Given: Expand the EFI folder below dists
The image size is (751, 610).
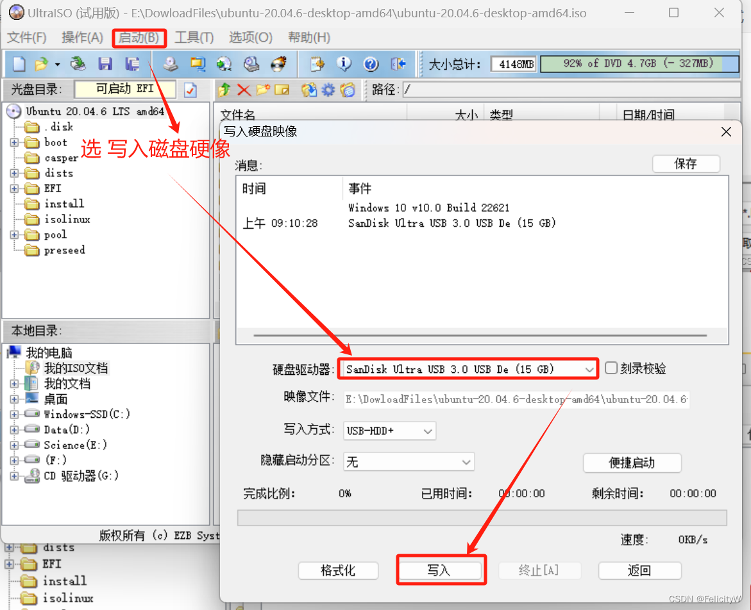Looking at the screenshot, I should click(14, 188).
